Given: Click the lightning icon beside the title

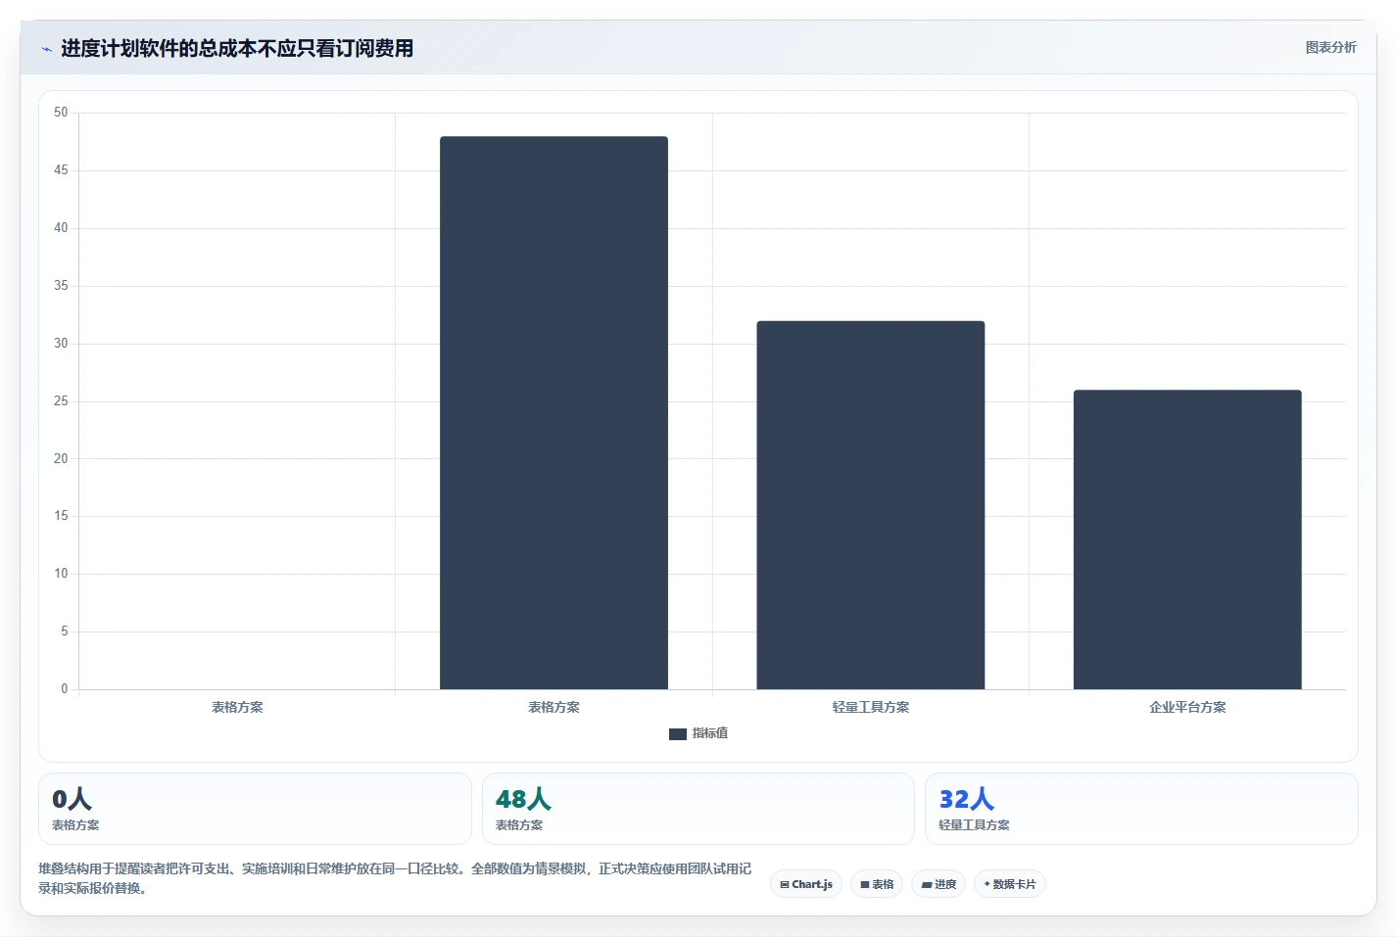Looking at the screenshot, I should point(46,48).
